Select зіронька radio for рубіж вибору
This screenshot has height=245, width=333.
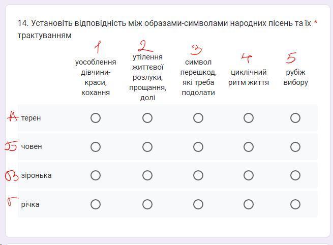(295, 175)
